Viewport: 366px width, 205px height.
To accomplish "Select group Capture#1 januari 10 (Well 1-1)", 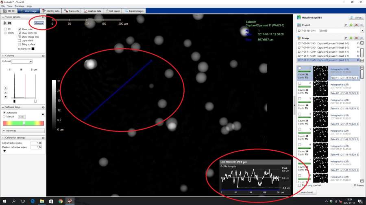I will (329, 43).
